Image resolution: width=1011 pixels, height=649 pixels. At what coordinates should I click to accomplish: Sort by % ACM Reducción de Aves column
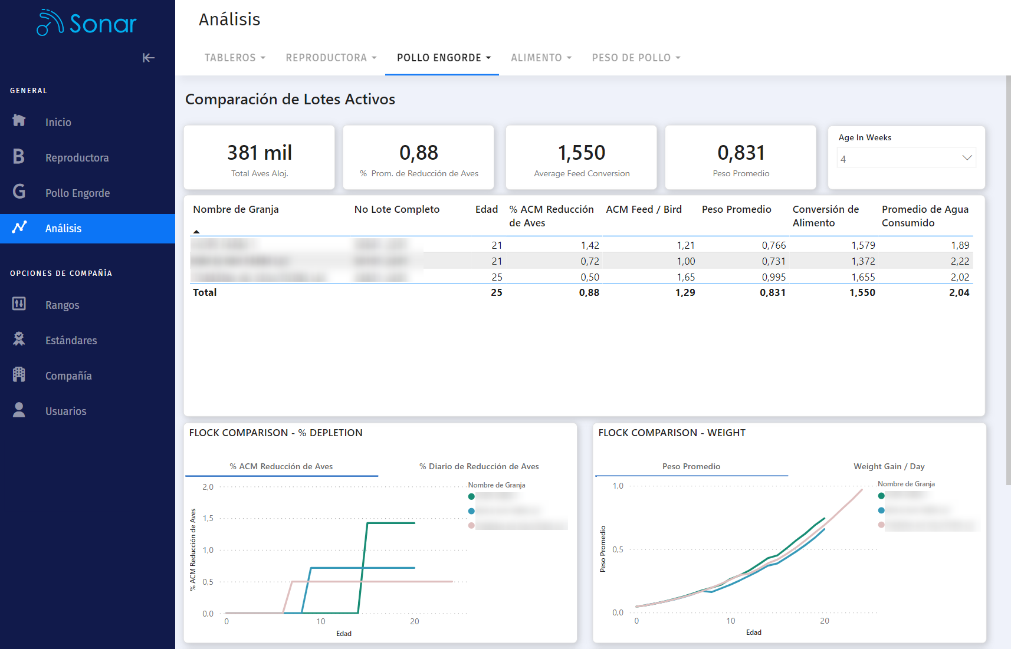[x=552, y=216]
